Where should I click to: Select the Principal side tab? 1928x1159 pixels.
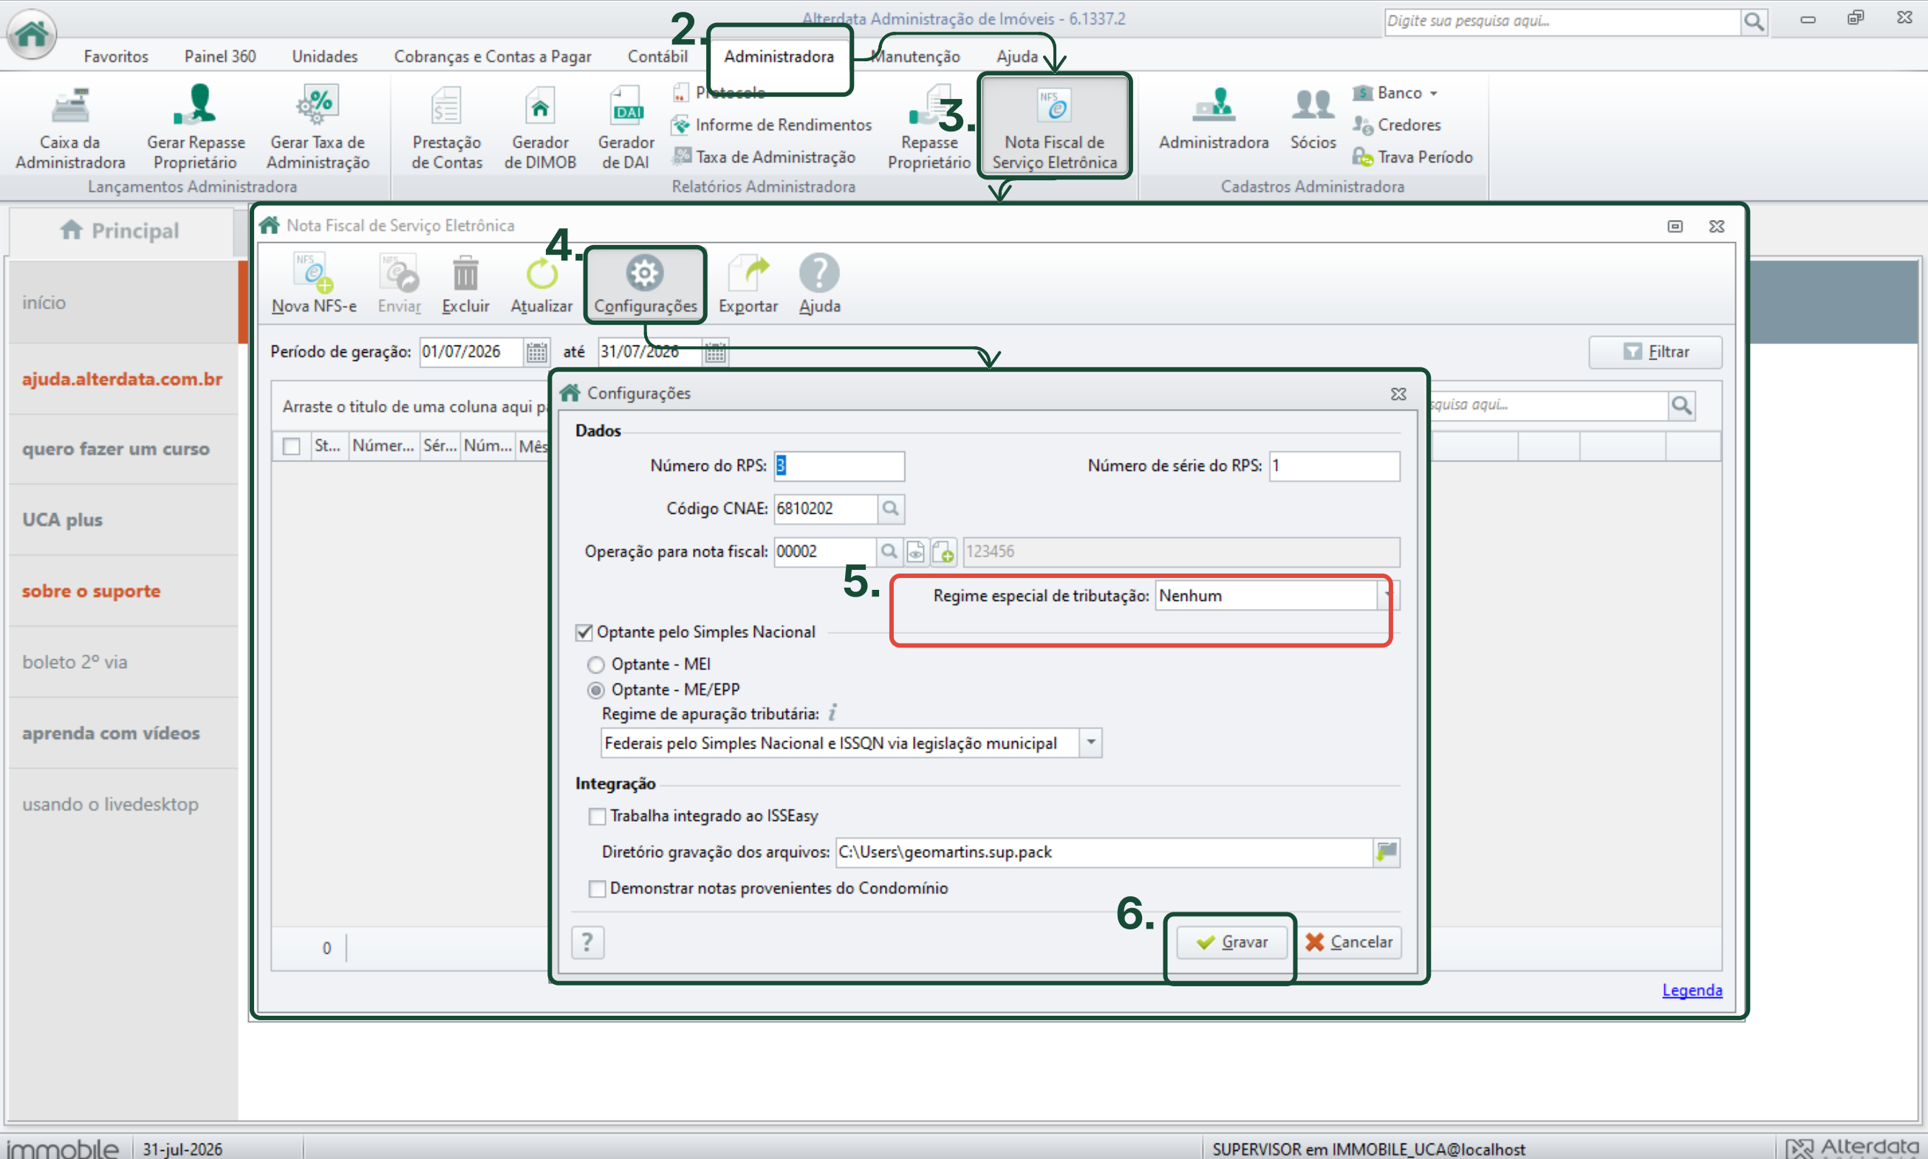pyautogui.click(x=121, y=231)
